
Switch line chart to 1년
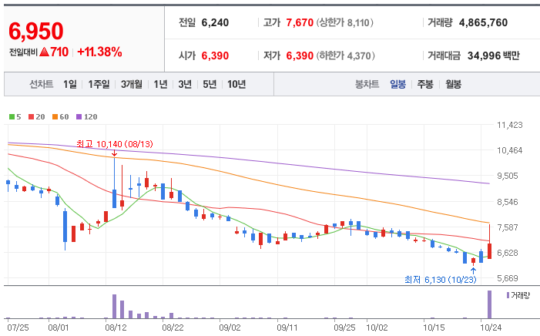[160, 84]
